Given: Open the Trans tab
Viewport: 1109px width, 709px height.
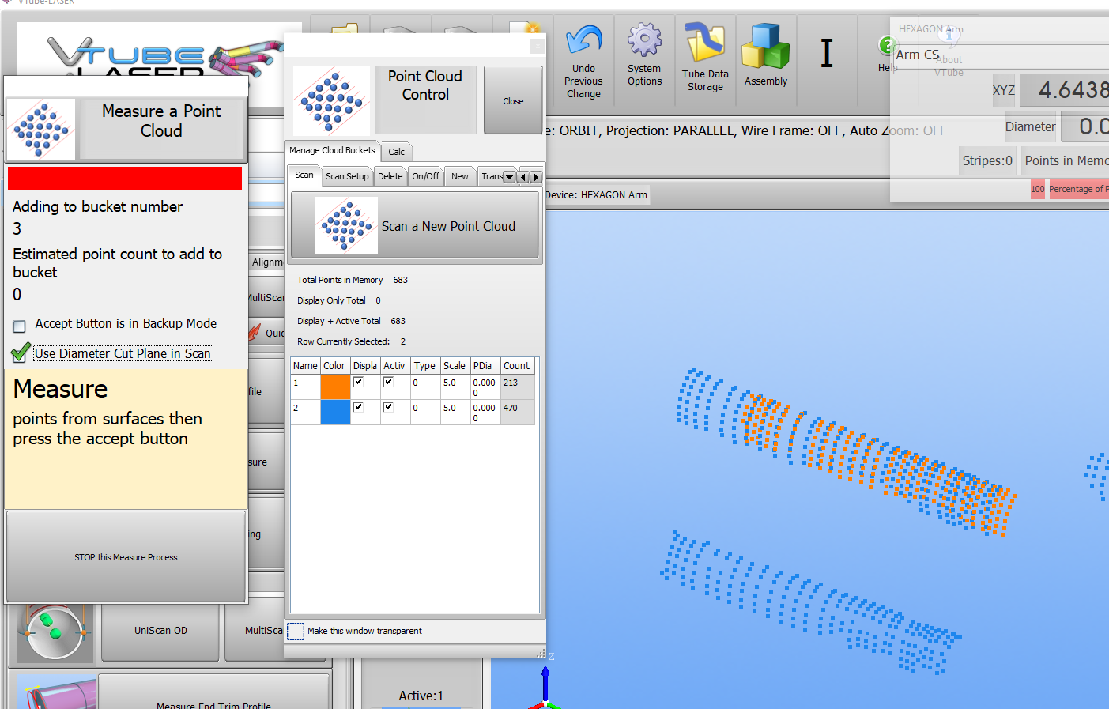Looking at the screenshot, I should [491, 176].
